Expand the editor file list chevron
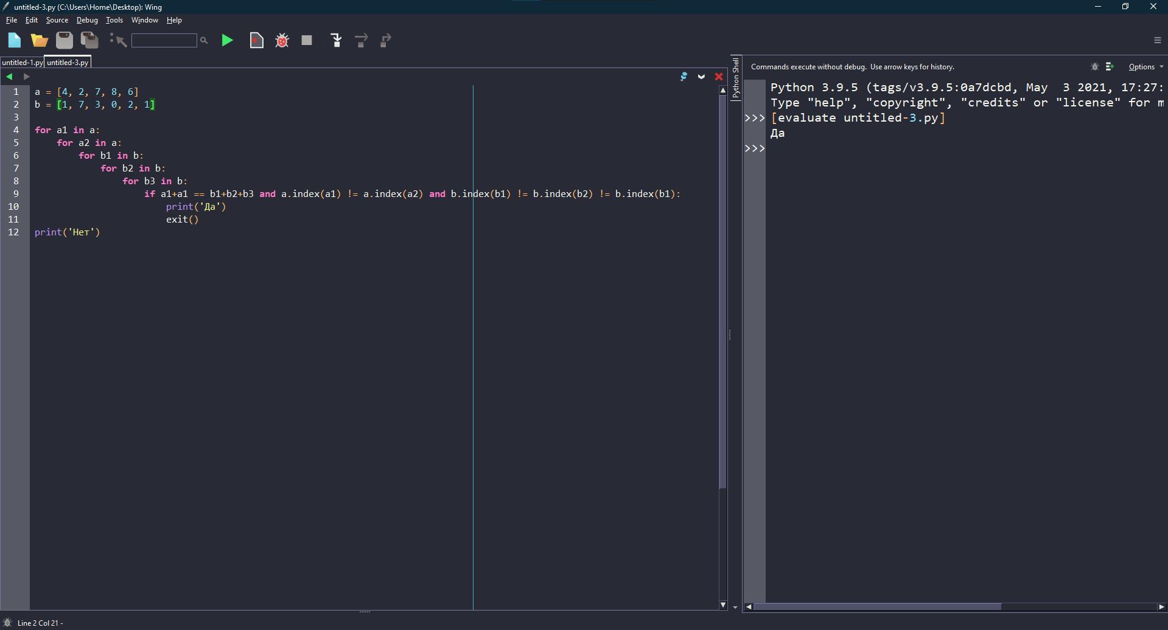1168x630 pixels. [701, 77]
